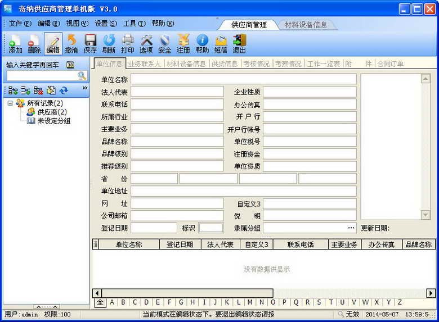Click the 登记日期 column header in grid
Viewport: 439px width, 322px height.
(180, 244)
